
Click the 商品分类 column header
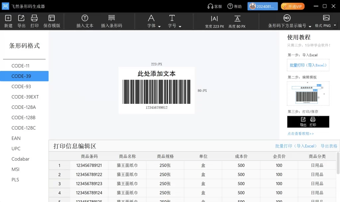click(317, 156)
